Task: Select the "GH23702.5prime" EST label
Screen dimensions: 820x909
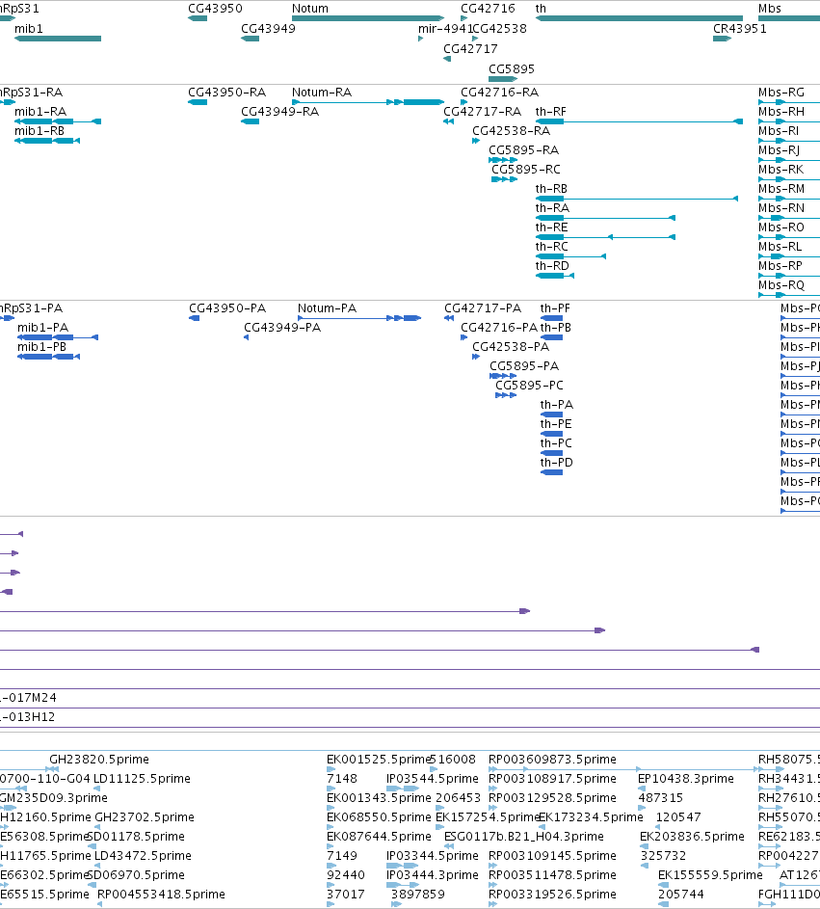Action: tap(145, 817)
